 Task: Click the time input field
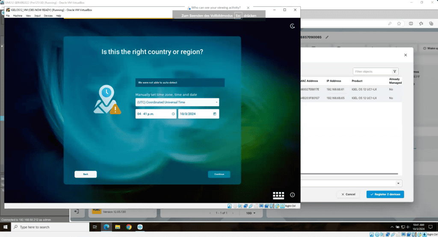(x=156, y=114)
